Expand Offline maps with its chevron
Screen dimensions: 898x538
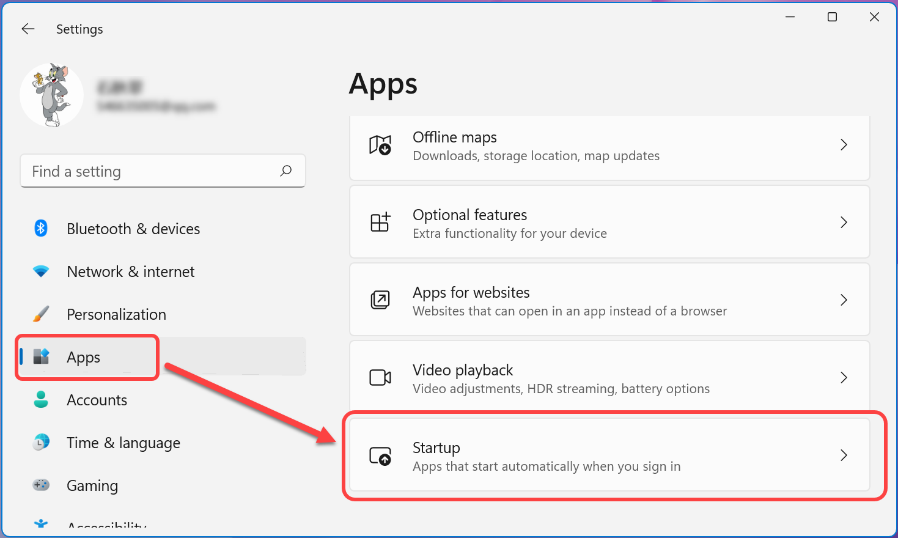[x=844, y=145]
